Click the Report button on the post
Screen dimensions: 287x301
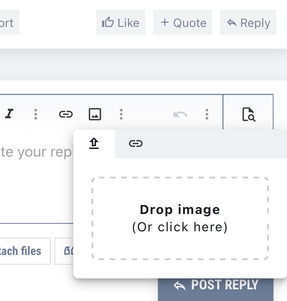8,22
